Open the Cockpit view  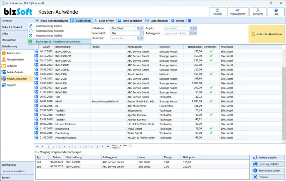[x=217, y=12]
